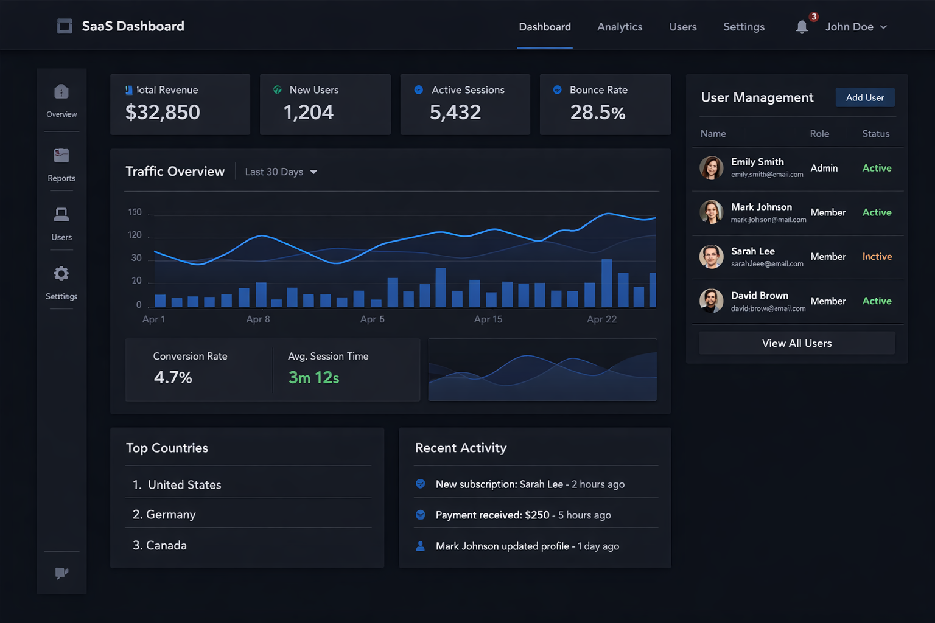Click the revenue icon on Total Revenue card
The height and width of the screenshot is (623, 935).
click(128, 89)
